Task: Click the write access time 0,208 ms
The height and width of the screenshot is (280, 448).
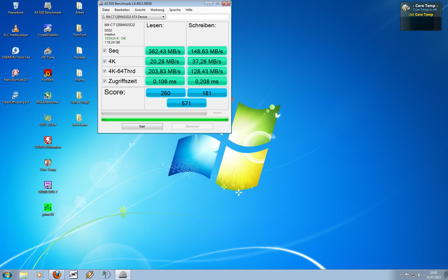Action: [207, 81]
